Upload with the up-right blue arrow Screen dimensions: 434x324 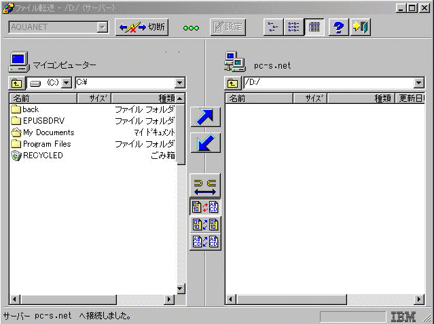[x=205, y=117]
